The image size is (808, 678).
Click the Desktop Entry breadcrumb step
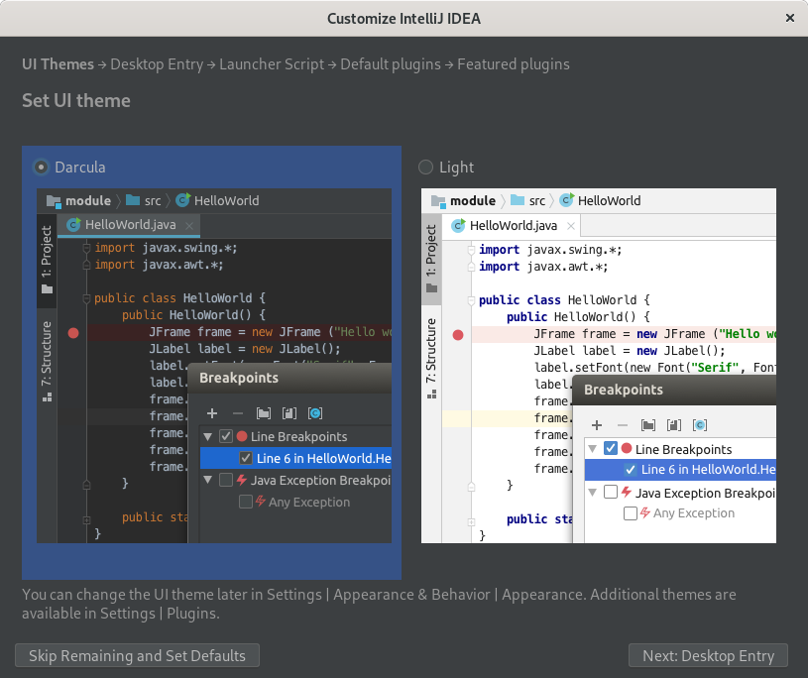[x=157, y=64]
